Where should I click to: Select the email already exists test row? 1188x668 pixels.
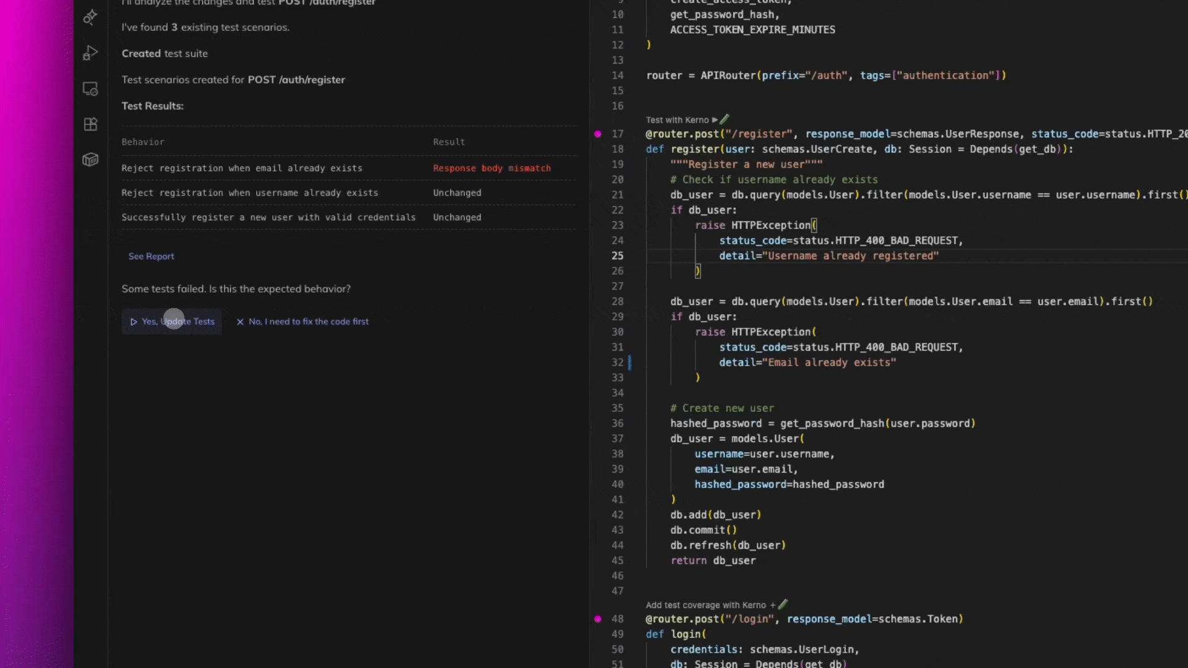pyautogui.click(x=242, y=168)
